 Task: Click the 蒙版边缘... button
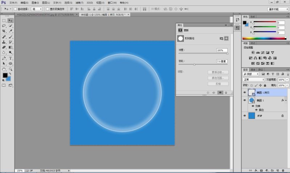click(x=217, y=72)
